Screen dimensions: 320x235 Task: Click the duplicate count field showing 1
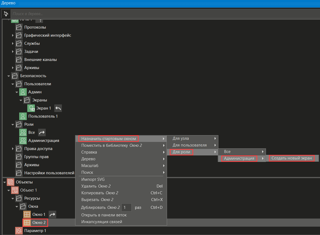click(126, 207)
